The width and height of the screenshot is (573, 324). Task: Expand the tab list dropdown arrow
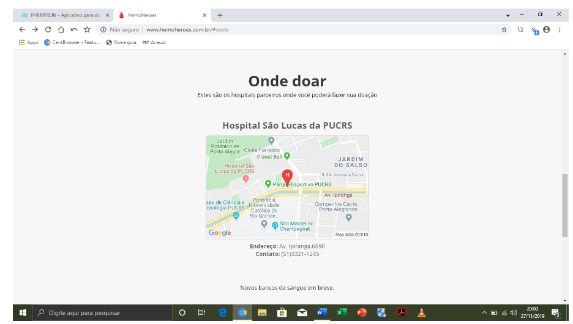pyautogui.click(x=508, y=16)
